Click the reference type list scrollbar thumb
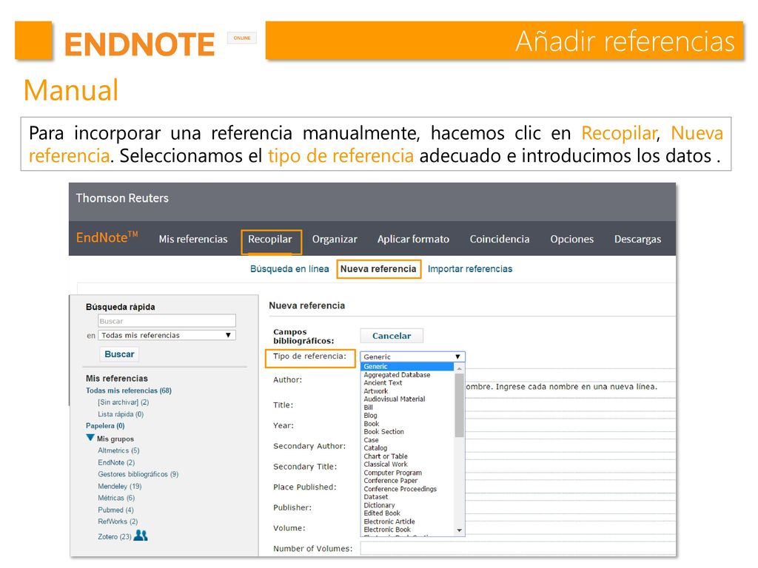This screenshot has width=758, height=568. pos(459,405)
